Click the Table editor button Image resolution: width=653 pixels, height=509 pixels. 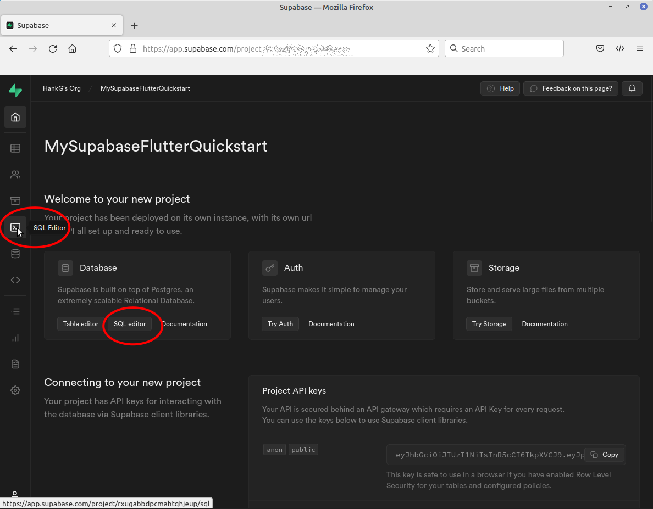[x=81, y=324]
